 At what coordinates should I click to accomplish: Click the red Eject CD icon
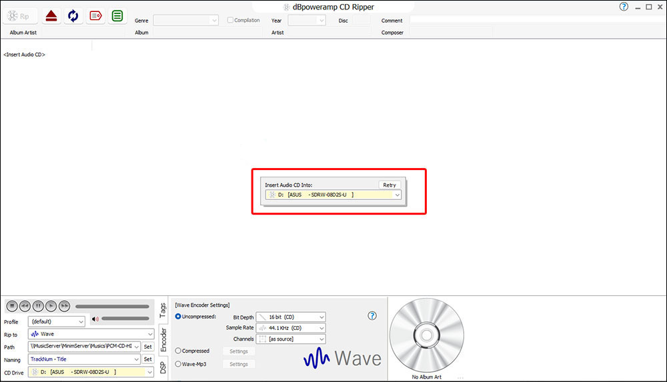[x=51, y=15]
